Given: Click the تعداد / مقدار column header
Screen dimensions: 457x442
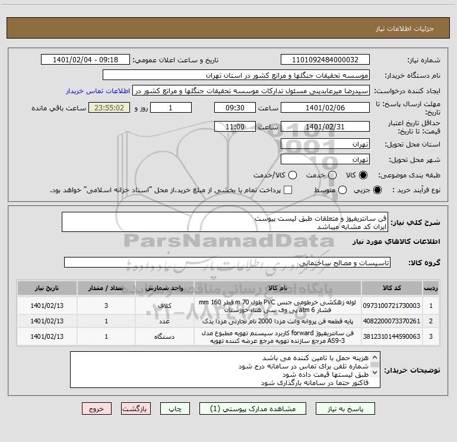Looking at the screenshot, I should 106,288.
